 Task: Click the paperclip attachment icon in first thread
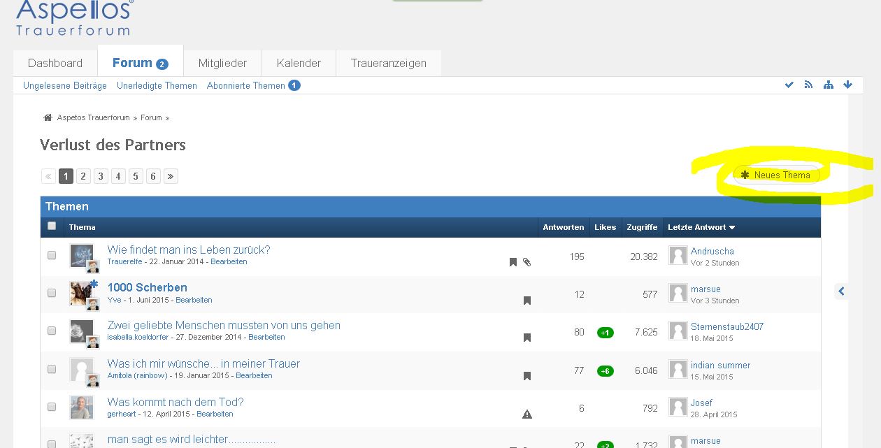click(527, 262)
